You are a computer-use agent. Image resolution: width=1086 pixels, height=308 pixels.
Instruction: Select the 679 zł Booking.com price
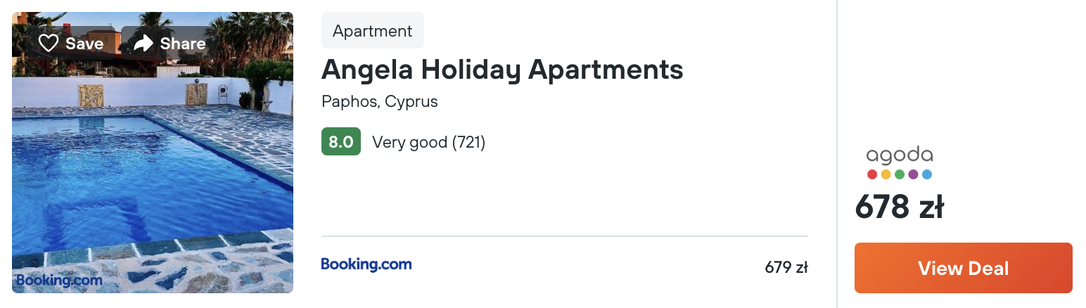[786, 267]
